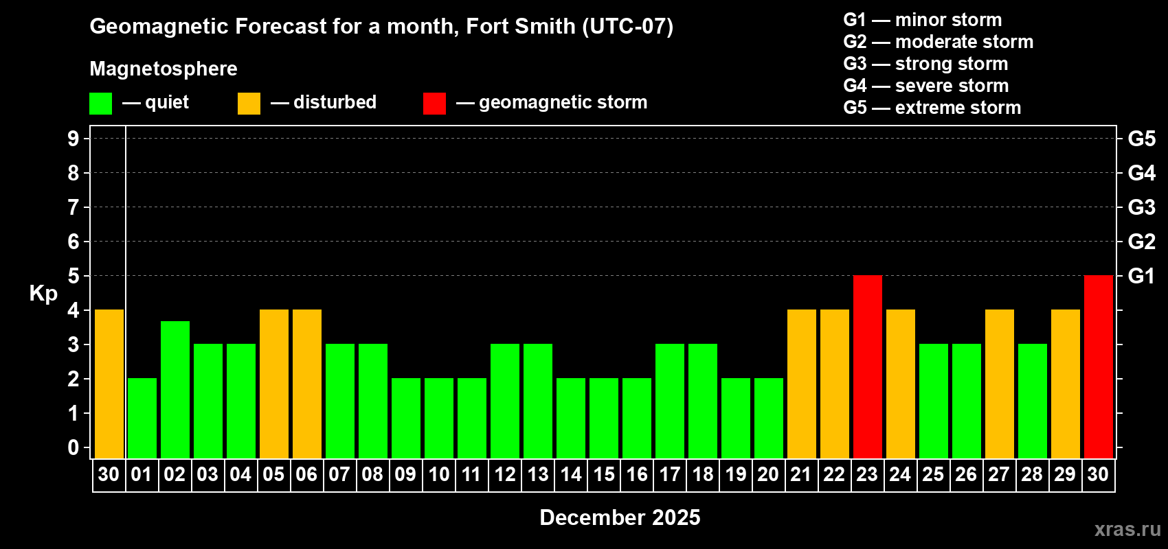Click the Geomagnetic Forecast chart title

[x=381, y=26]
